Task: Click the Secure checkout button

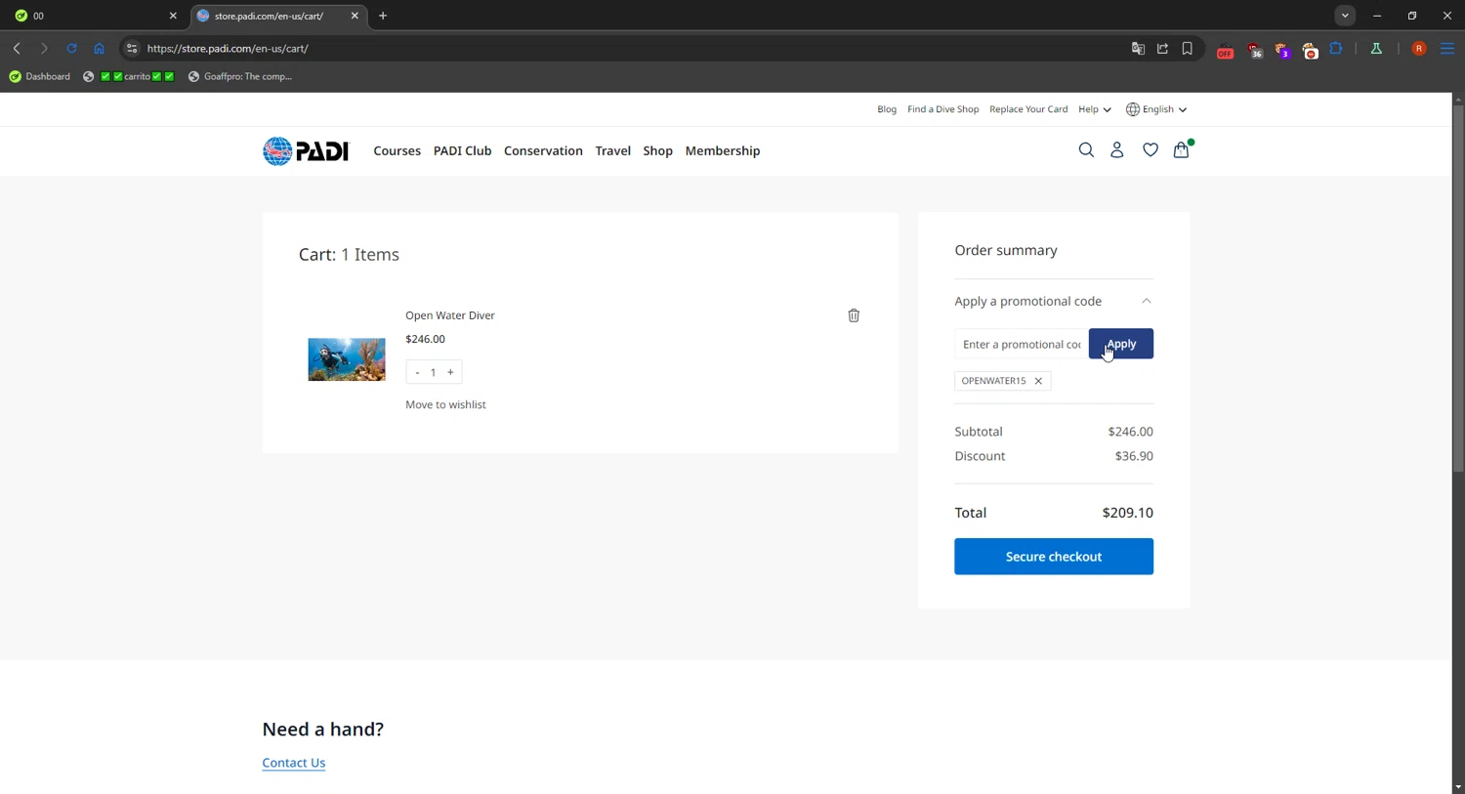Action: [x=1053, y=557]
